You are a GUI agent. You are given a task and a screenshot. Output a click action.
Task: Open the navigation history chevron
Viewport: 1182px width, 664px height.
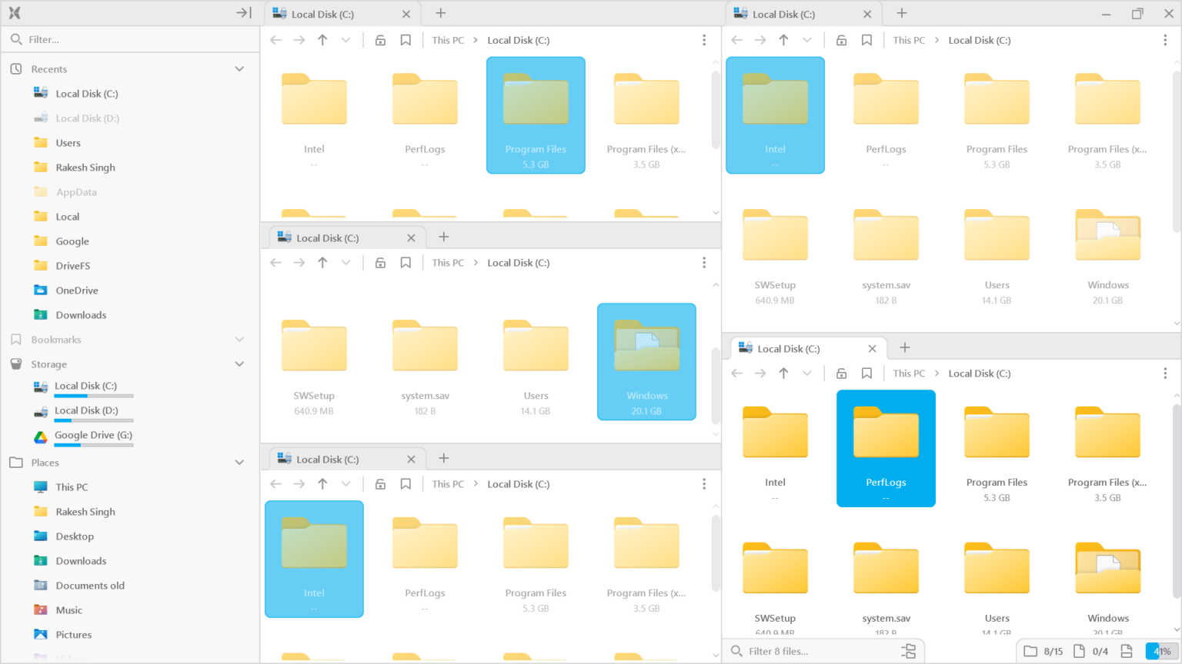click(346, 39)
